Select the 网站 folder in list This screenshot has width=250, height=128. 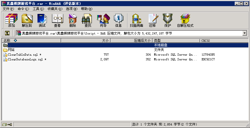click(11, 50)
